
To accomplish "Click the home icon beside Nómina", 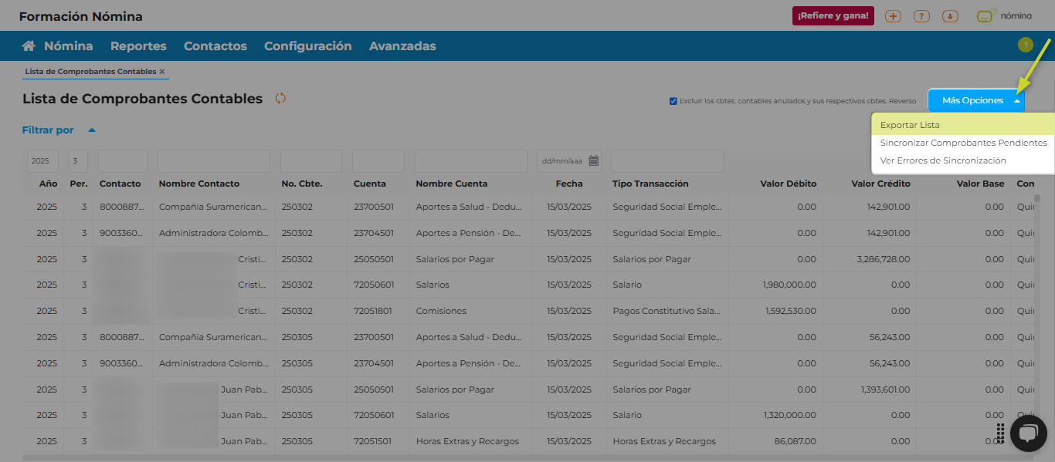I will pos(29,46).
